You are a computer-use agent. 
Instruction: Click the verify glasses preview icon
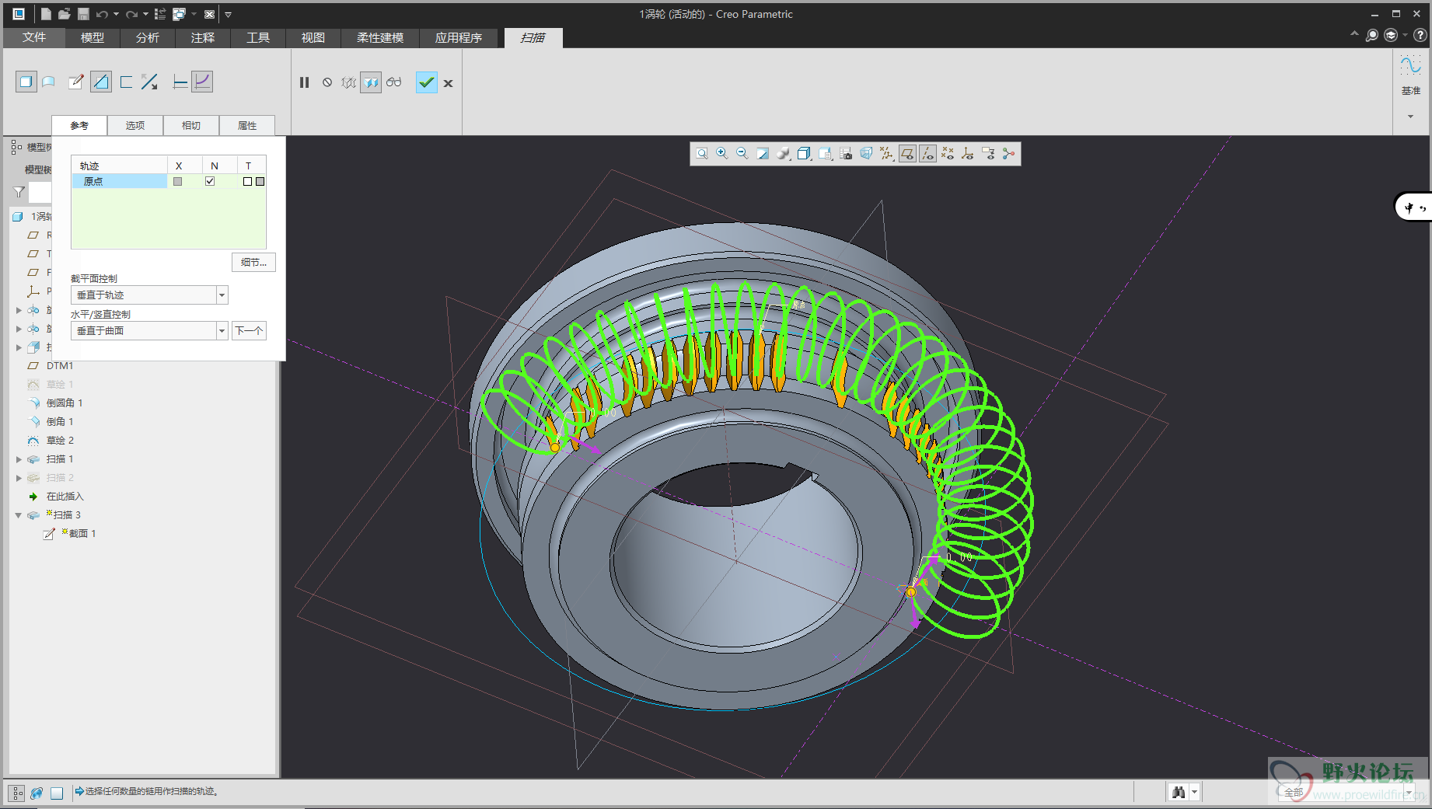[394, 82]
